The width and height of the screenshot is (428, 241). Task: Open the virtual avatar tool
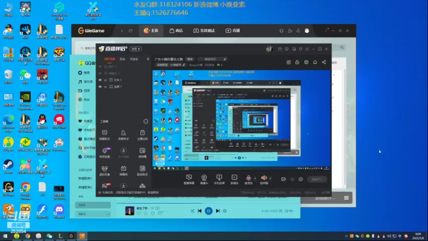[104, 170]
